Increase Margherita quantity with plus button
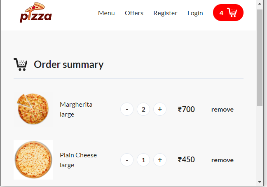 click(x=160, y=109)
